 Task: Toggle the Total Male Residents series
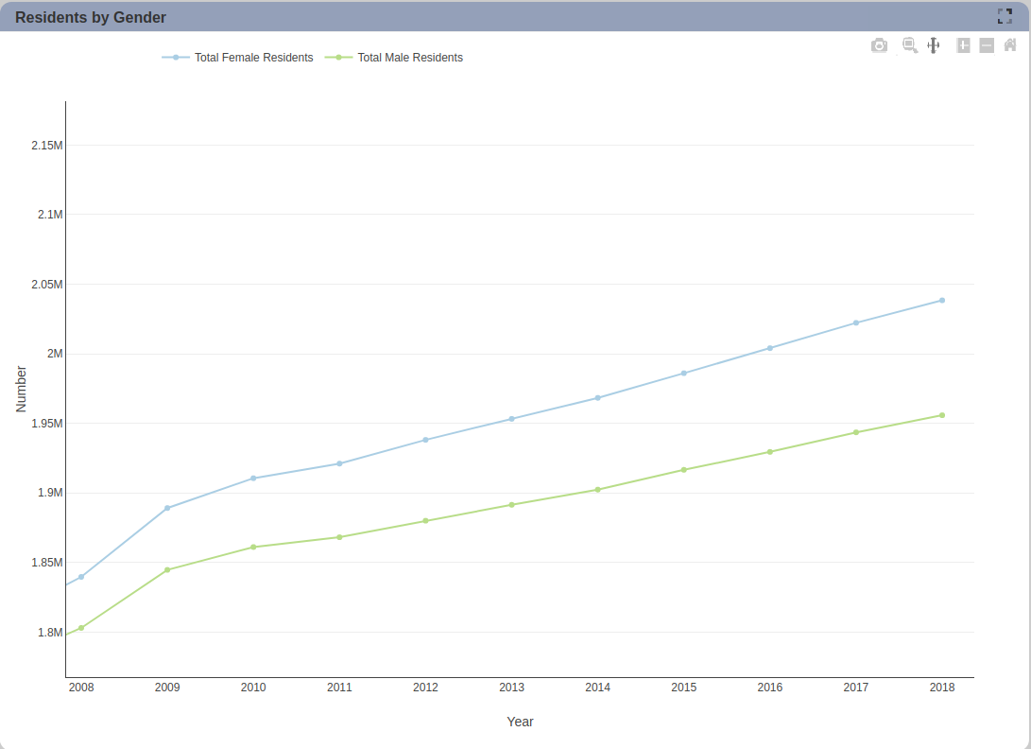pos(394,58)
